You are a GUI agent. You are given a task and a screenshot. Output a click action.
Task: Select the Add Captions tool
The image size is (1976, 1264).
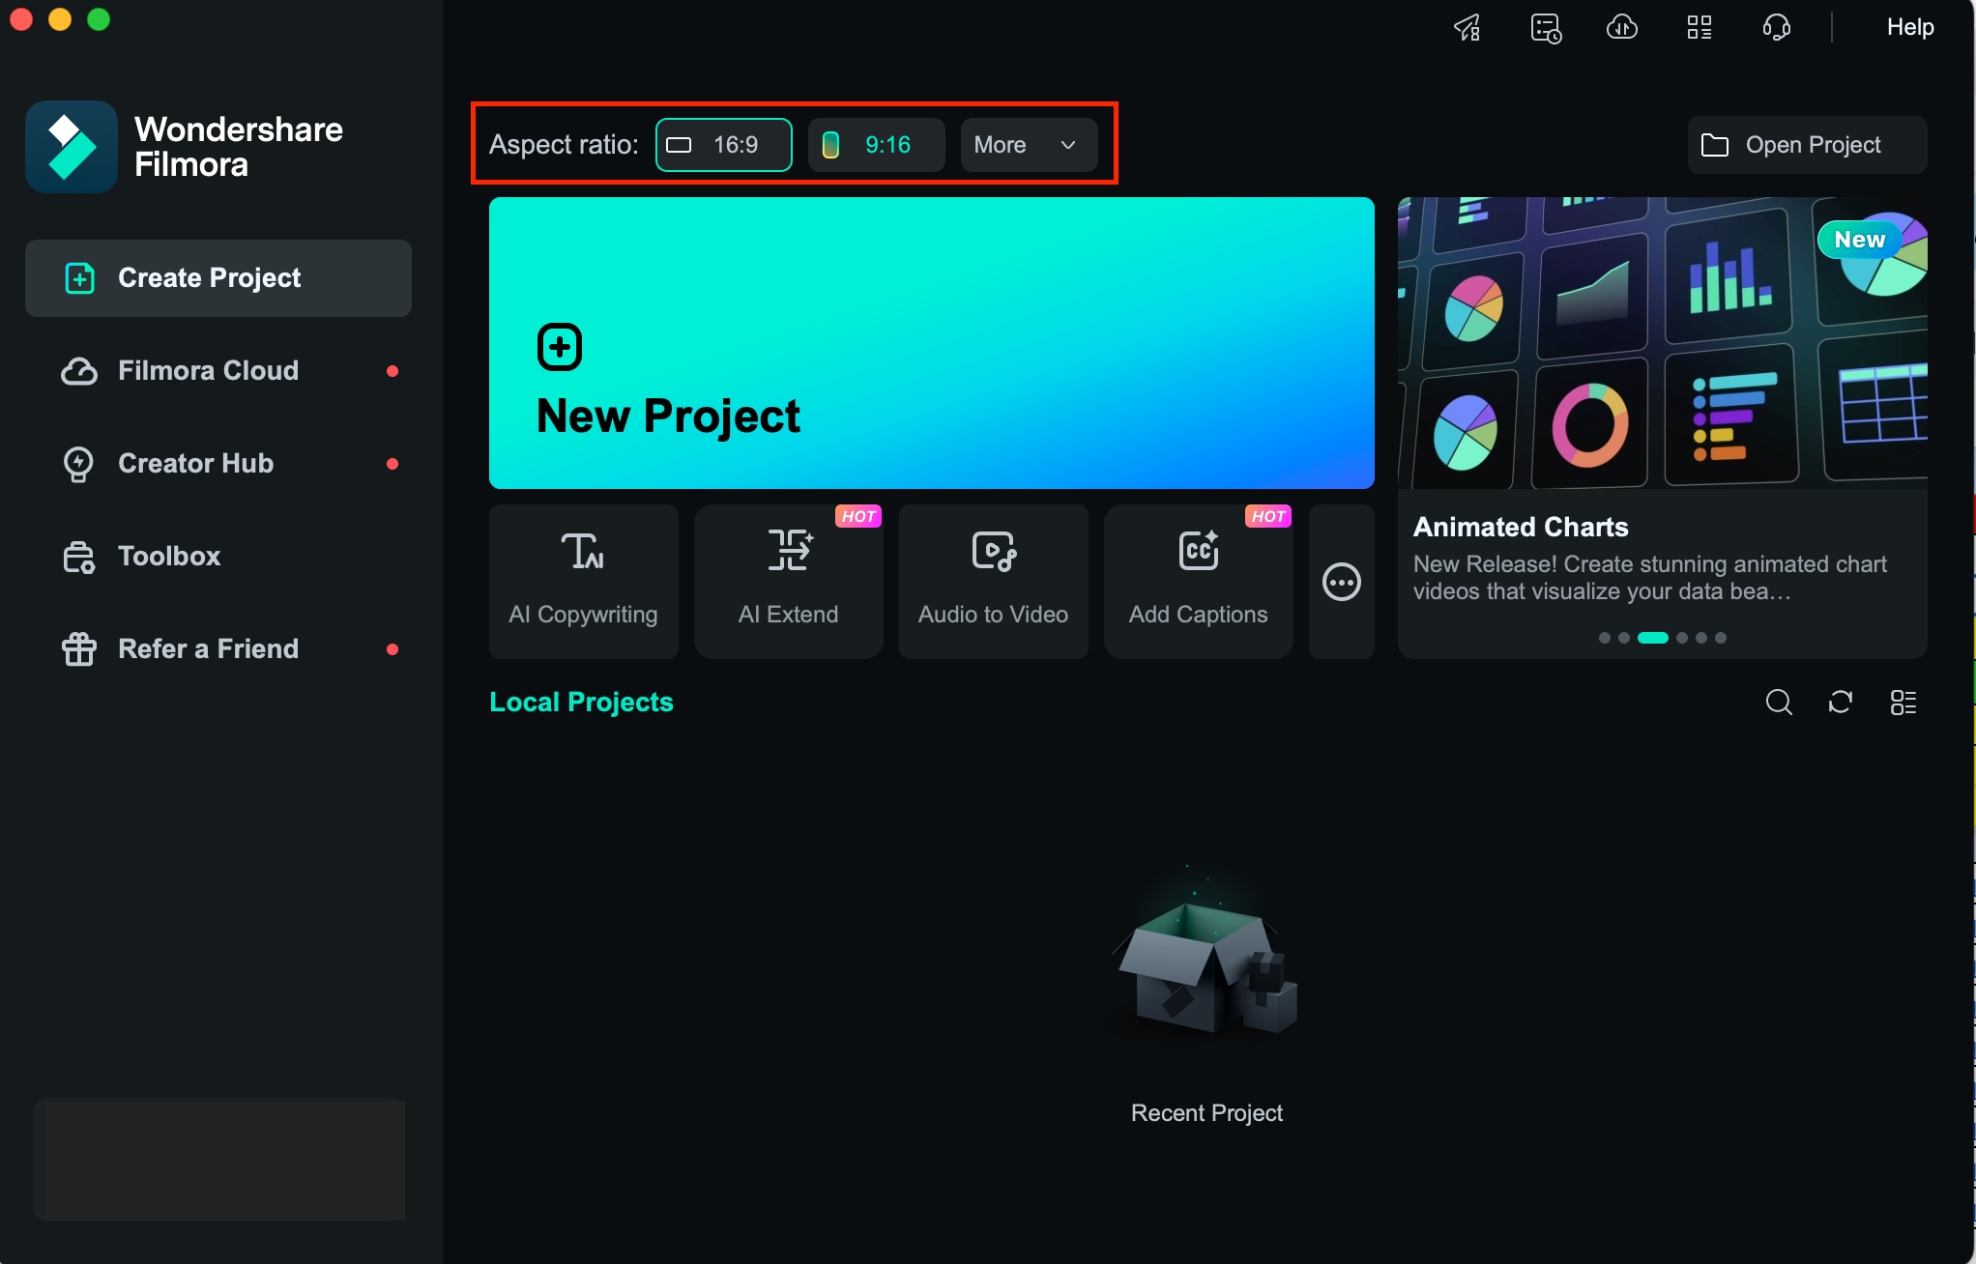coord(1198,580)
